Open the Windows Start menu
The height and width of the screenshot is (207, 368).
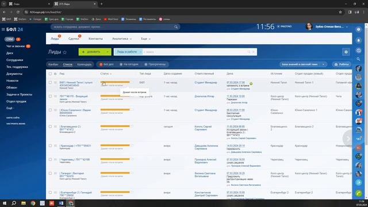[x=4, y=203]
